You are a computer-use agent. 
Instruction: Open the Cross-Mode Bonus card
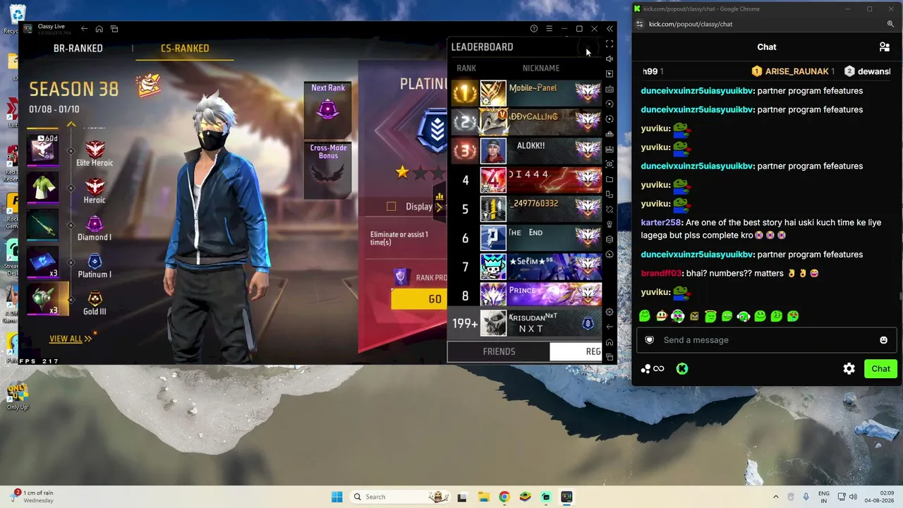328,171
